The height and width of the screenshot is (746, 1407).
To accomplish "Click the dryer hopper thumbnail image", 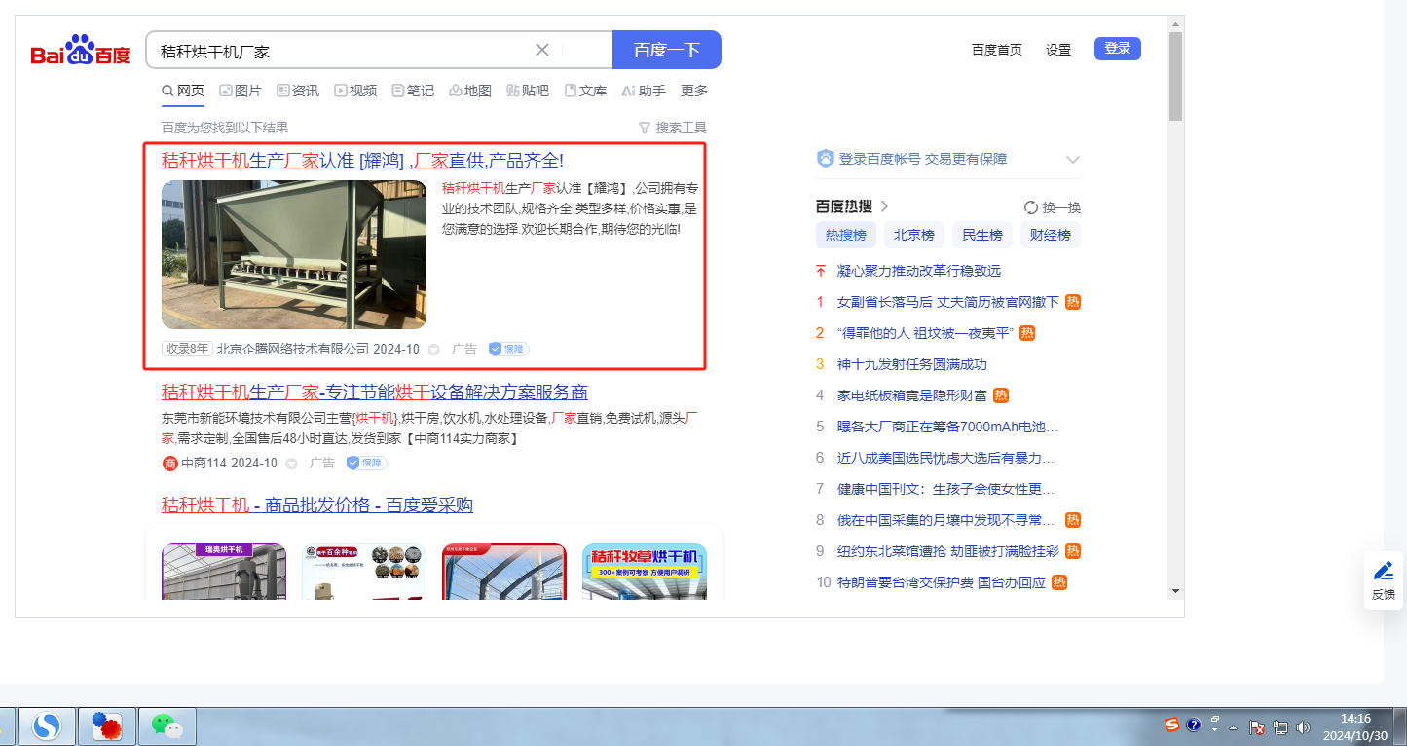I will tap(294, 254).
